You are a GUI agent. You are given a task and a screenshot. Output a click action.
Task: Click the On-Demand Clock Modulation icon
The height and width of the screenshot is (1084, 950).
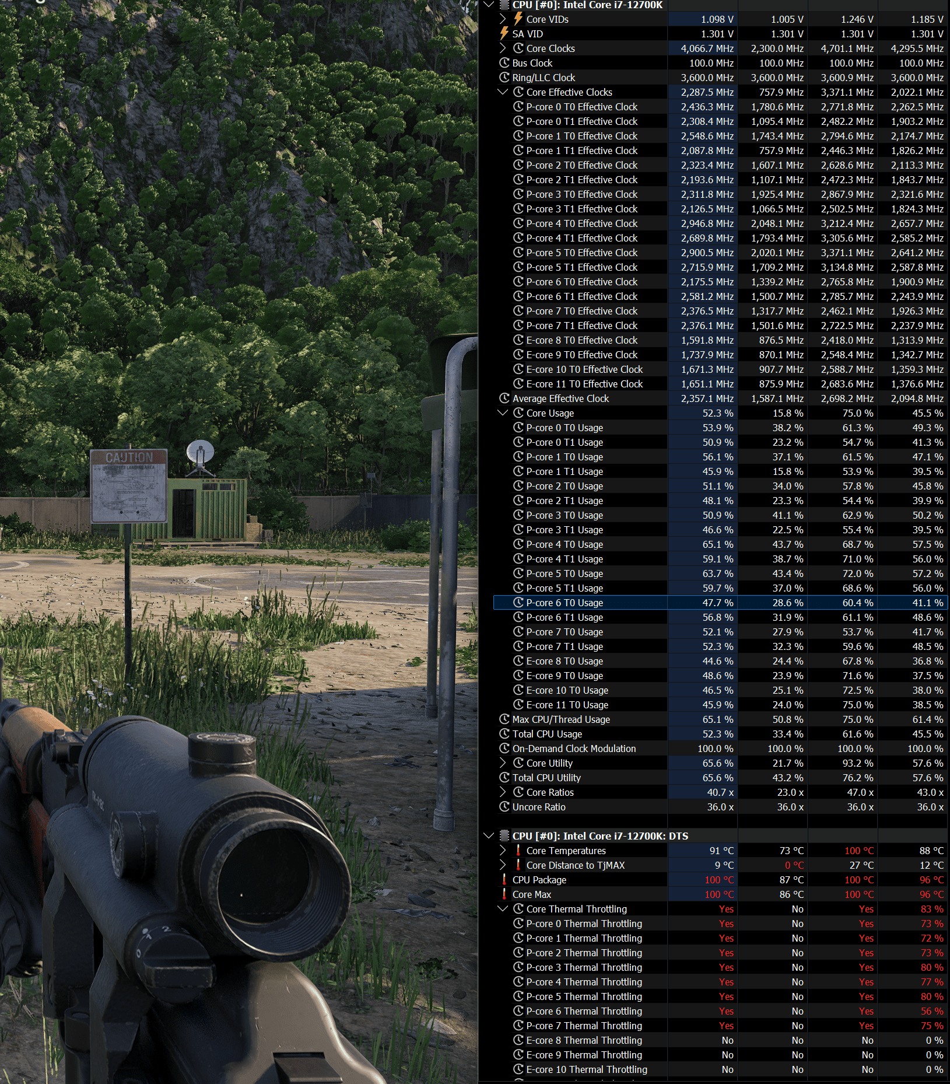tap(504, 749)
